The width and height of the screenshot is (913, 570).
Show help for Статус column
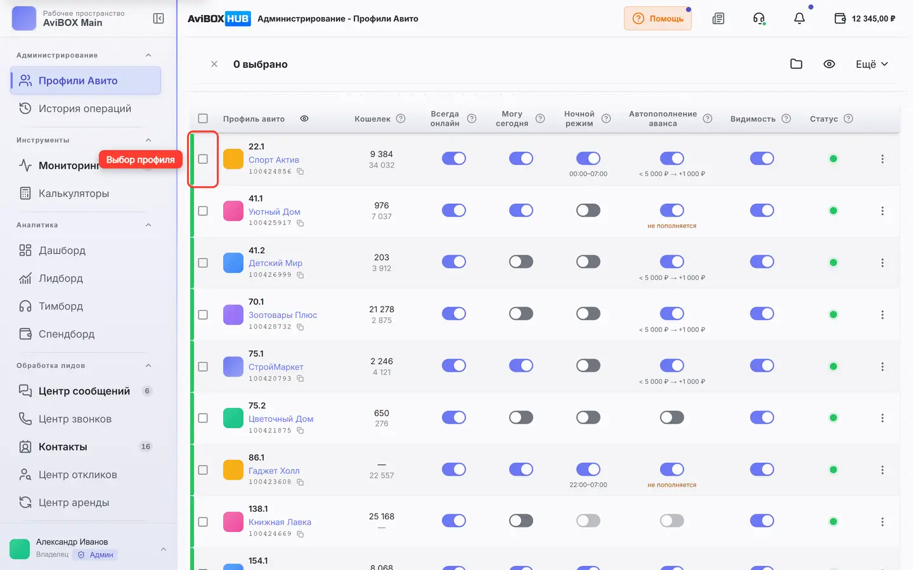848,118
